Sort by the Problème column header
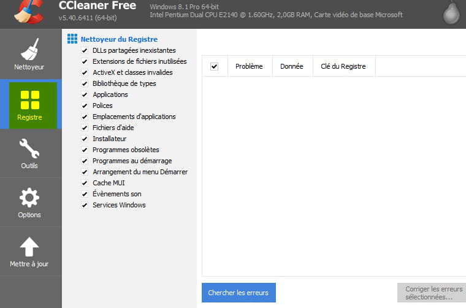This screenshot has width=466, height=308. pos(250,66)
